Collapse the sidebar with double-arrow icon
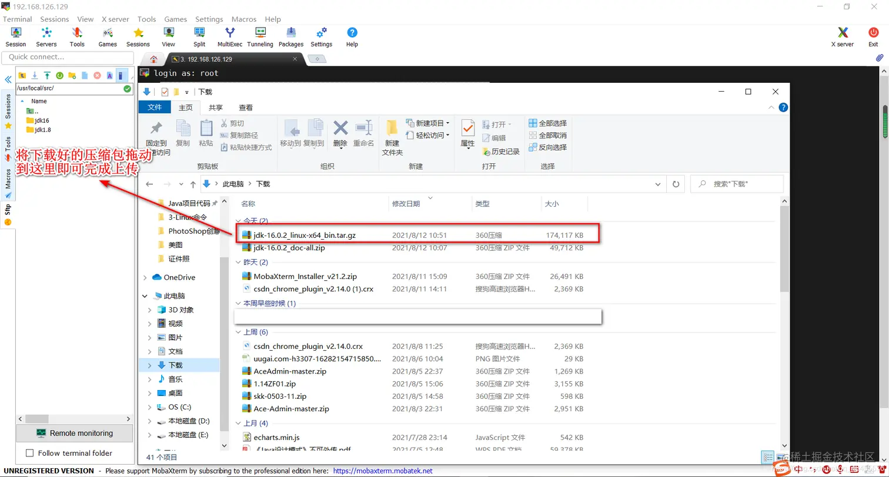The width and height of the screenshot is (889, 477). click(x=8, y=79)
